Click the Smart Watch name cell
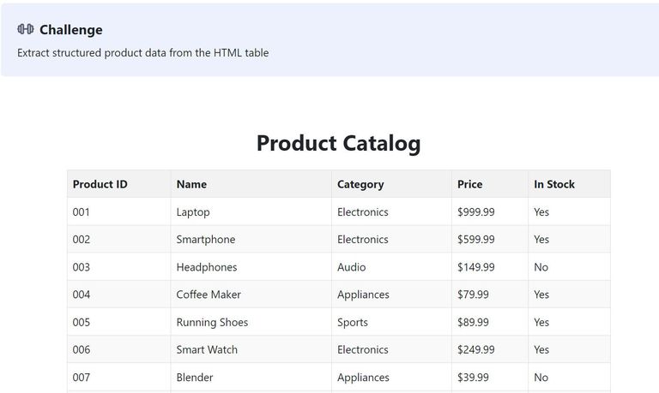The image size is (659, 393). (207, 349)
